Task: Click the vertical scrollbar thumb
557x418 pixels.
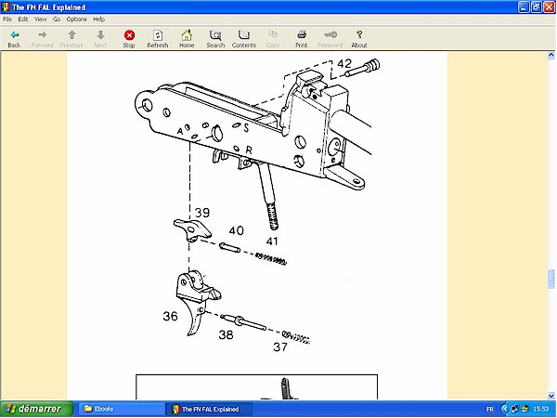Action: click(551, 279)
